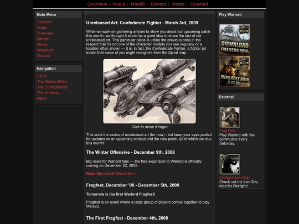Open The Confederation page
Viewport: 299px width, 224px height.
click(53, 87)
